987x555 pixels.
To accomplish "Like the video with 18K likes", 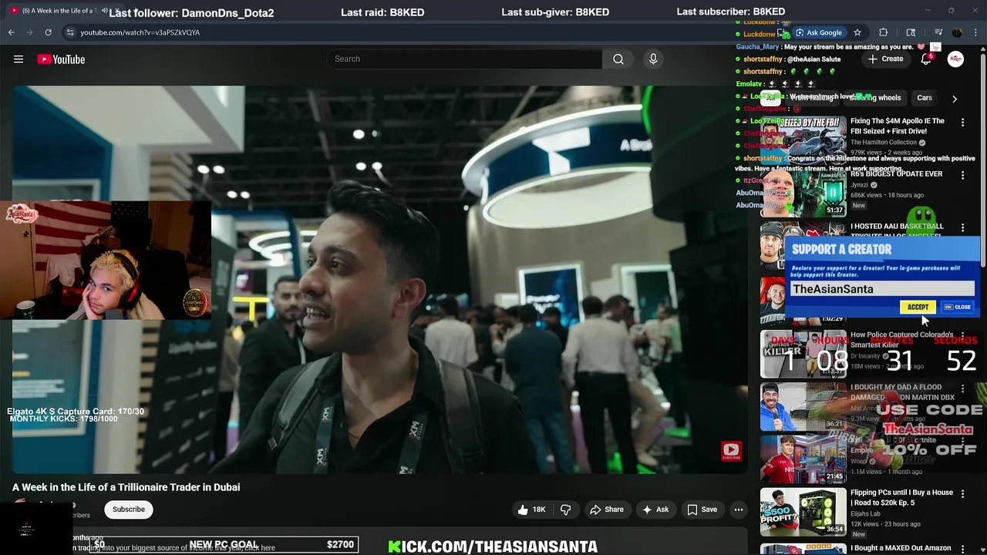I will point(531,510).
